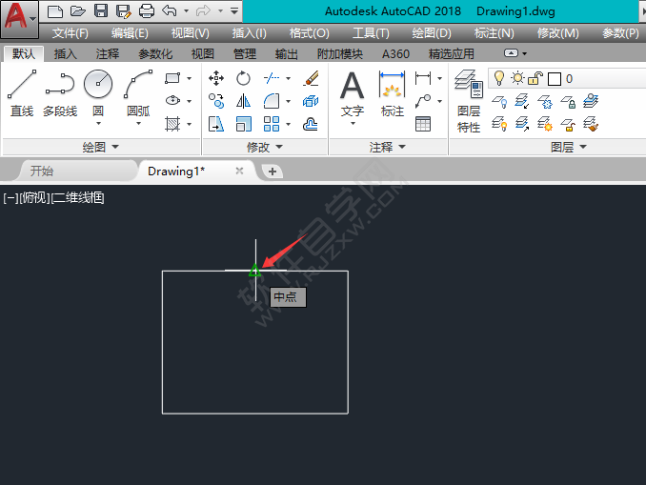The height and width of the screenshot is (485, 646).
Task: Open the Modify (修改) menu
Action: [x=557, y=33]
